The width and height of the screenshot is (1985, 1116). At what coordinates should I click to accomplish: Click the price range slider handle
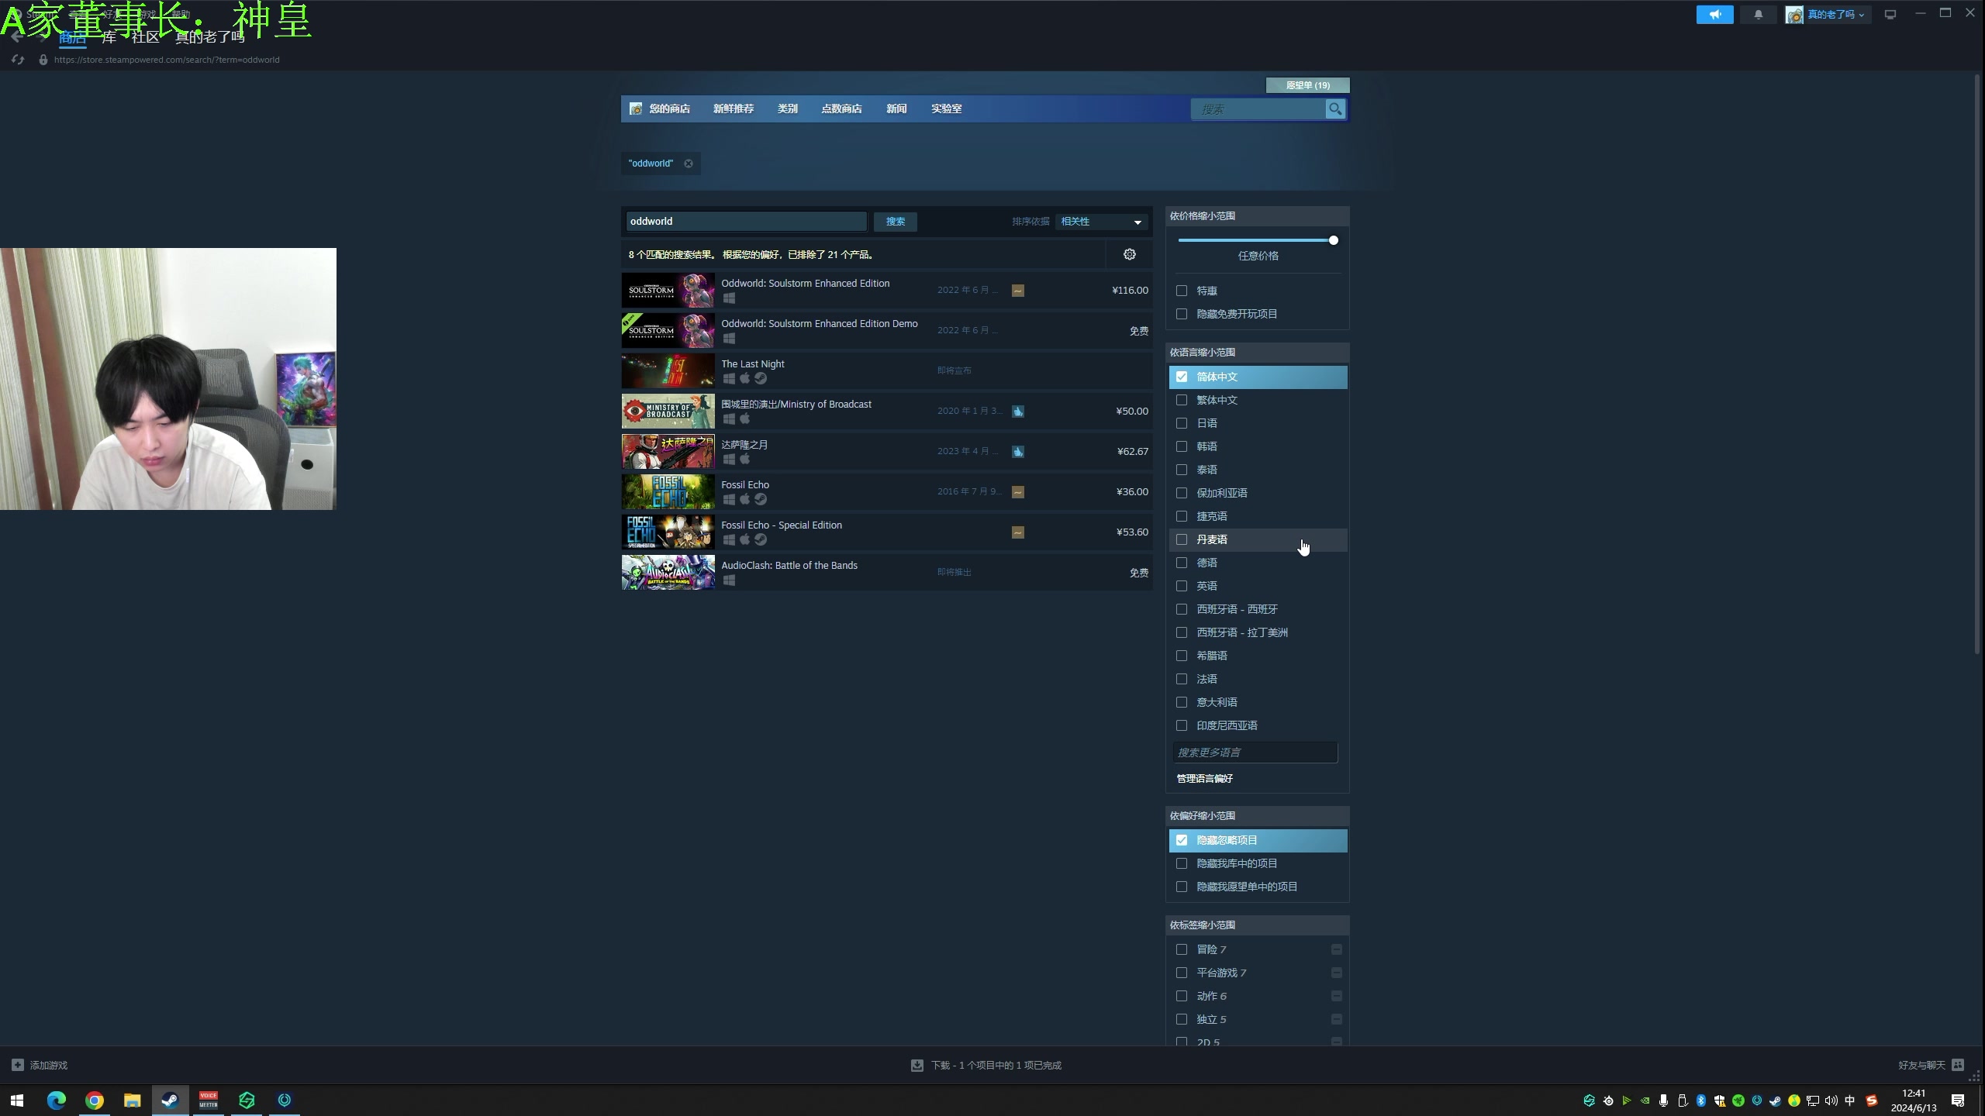point(1333,240)
